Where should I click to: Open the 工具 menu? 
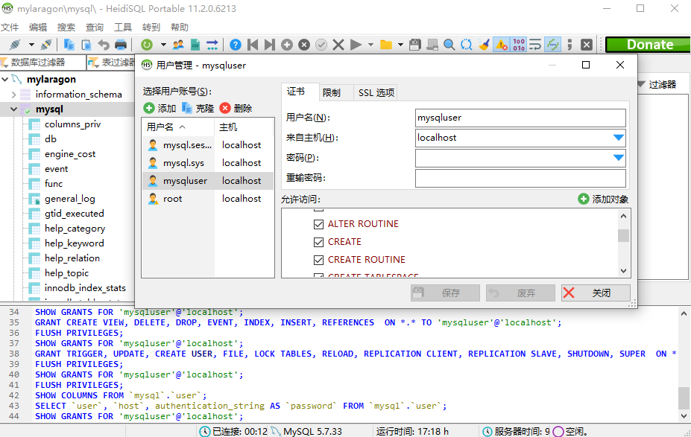pyautogui.click(x=123, y=28)
